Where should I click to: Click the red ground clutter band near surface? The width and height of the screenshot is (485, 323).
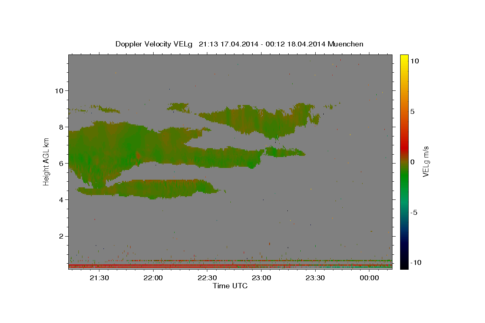coord(230,266)
